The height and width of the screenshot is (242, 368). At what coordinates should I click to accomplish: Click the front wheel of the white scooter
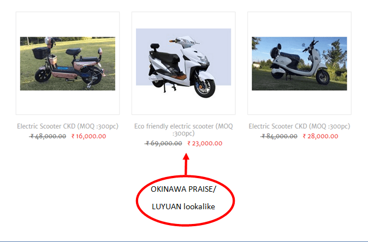[205, 88]
